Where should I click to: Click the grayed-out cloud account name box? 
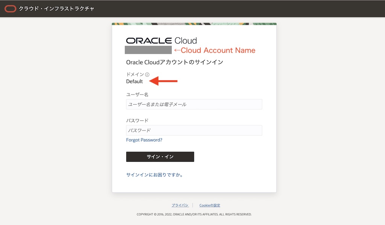(x=148, y=50)
